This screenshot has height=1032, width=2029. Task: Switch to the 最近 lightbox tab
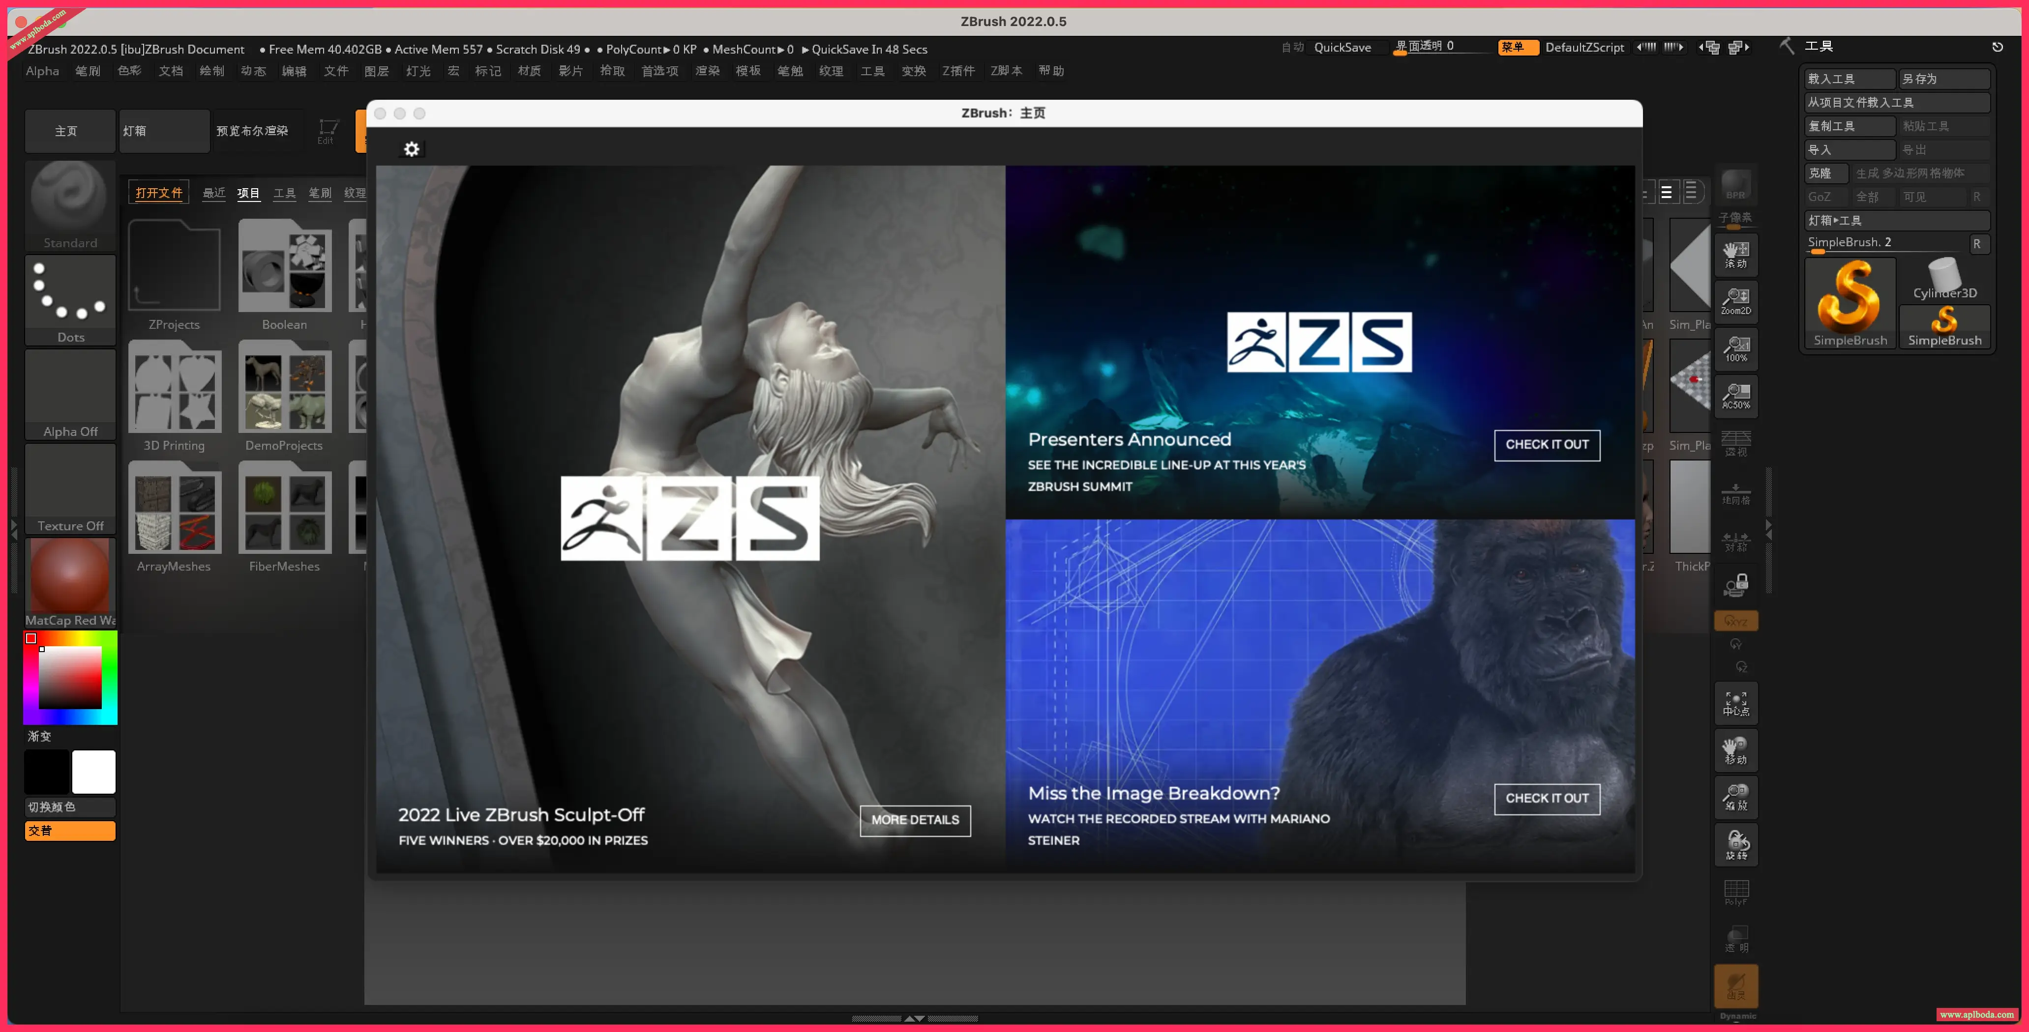pyautogui.click(x=213, y=193)
